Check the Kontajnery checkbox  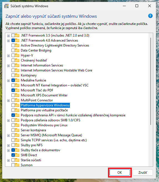click(13, 75)
